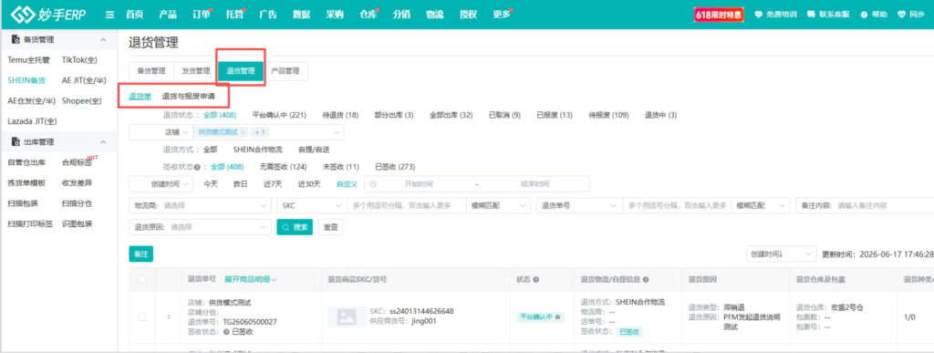Click the info icon beside 签收状态 filter
Viewport: 934px width, 353px height.
click(x=197, y=167)
